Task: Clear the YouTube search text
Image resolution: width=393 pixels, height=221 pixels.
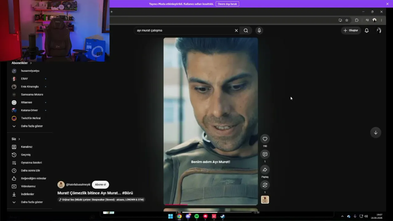Action: point(236,30)
